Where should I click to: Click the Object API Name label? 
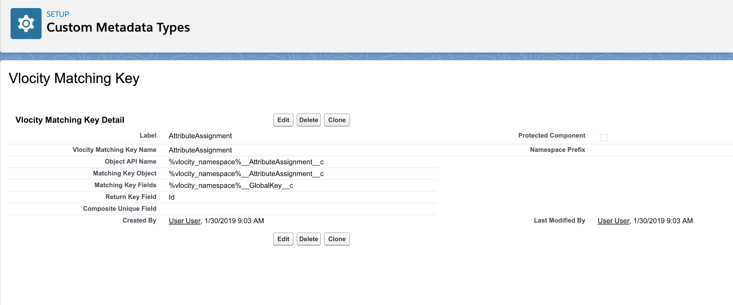pyautogui.click(x=130, y=161)
